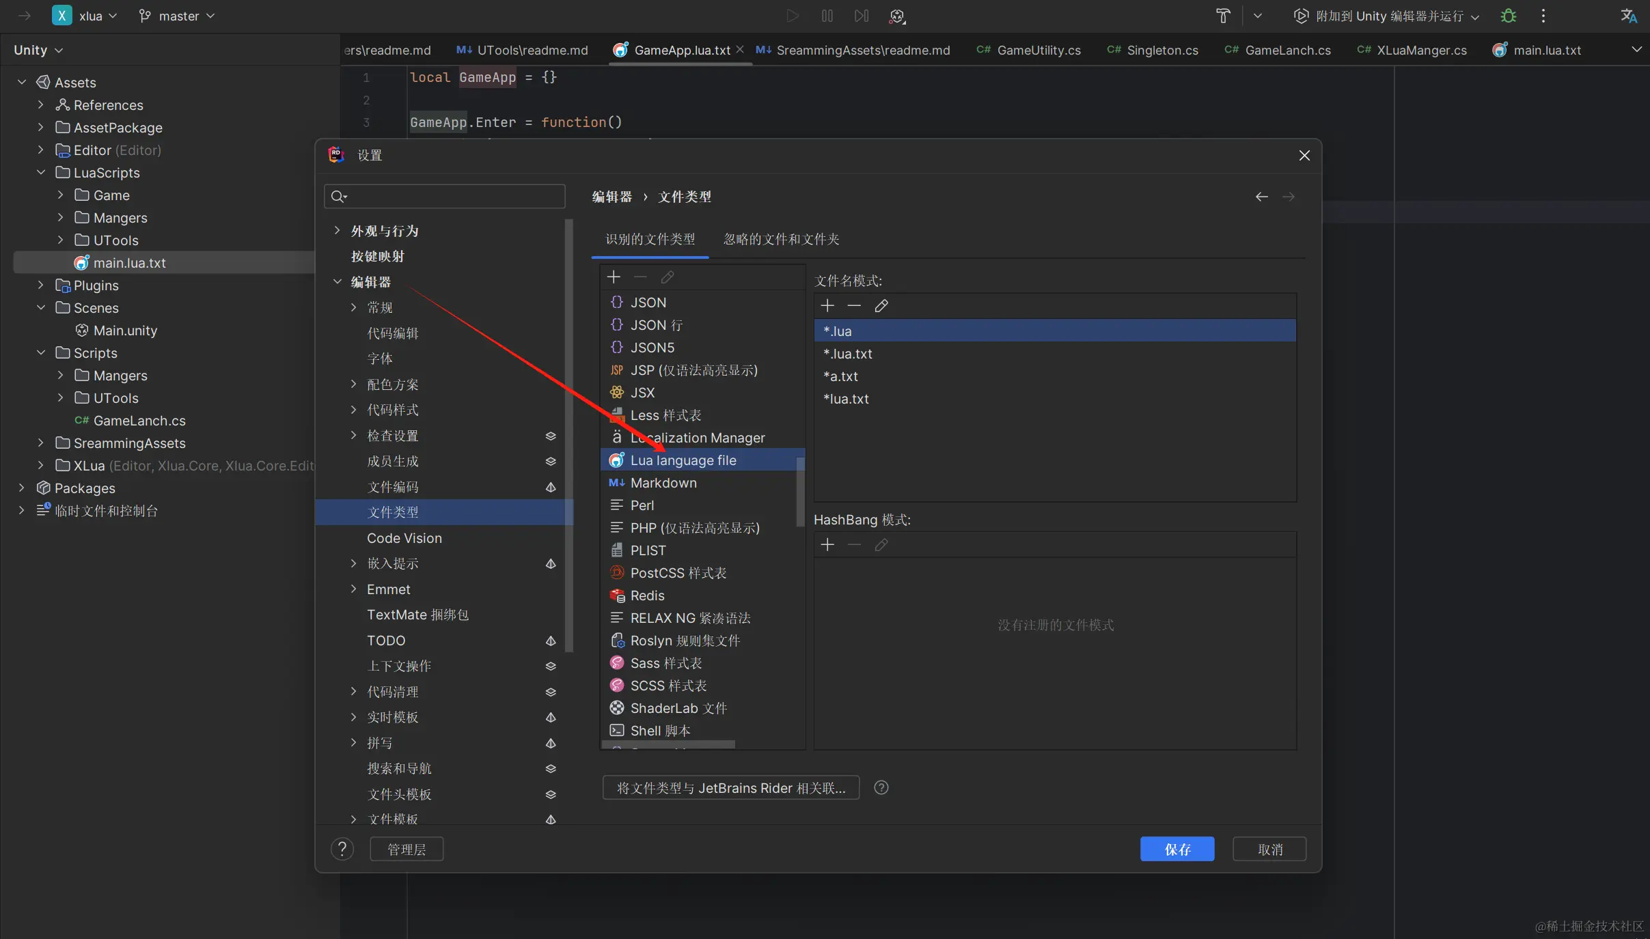Click the 保存 button
The width and height of the screenshot is (1650, 939).
pyautogui.click(x=1177, y=849)
